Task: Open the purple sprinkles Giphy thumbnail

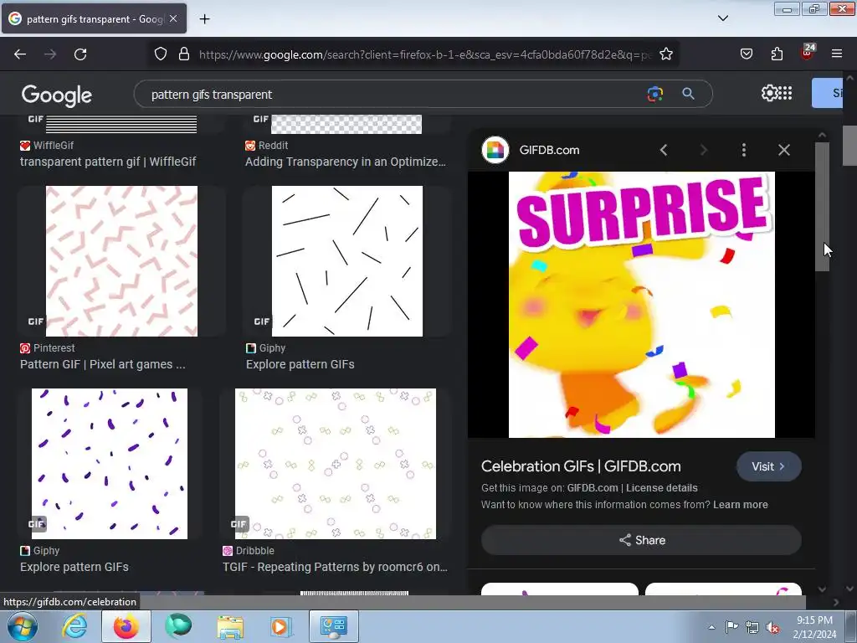Action: click(x=110, y=464)
